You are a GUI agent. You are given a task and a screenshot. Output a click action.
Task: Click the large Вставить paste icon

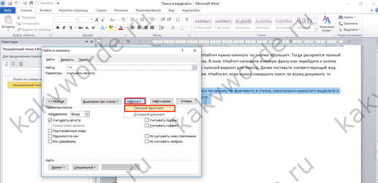pos(8,20)
